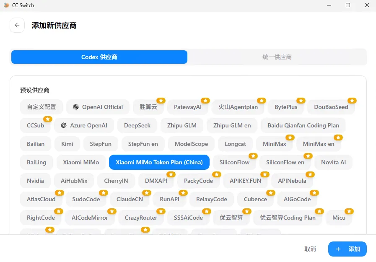Pick the Nvidia provider

click(35, 181)
